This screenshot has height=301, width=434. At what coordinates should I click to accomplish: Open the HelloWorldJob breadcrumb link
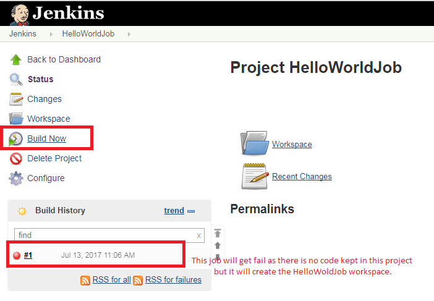pyautogui.click(x=88, y=34)
